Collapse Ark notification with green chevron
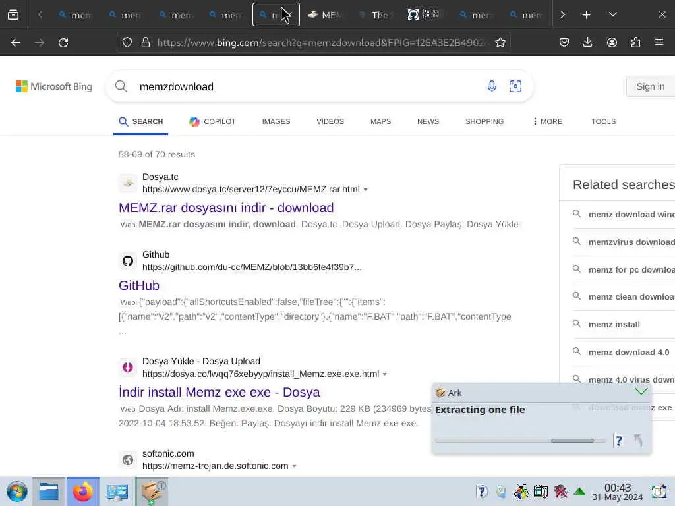The height and width of the screenshot is (506, 675). pyautogui.click(x=641, y=391)
